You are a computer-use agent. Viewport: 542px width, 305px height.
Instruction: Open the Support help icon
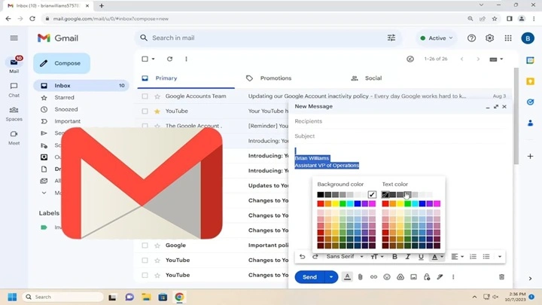(471, 38)
